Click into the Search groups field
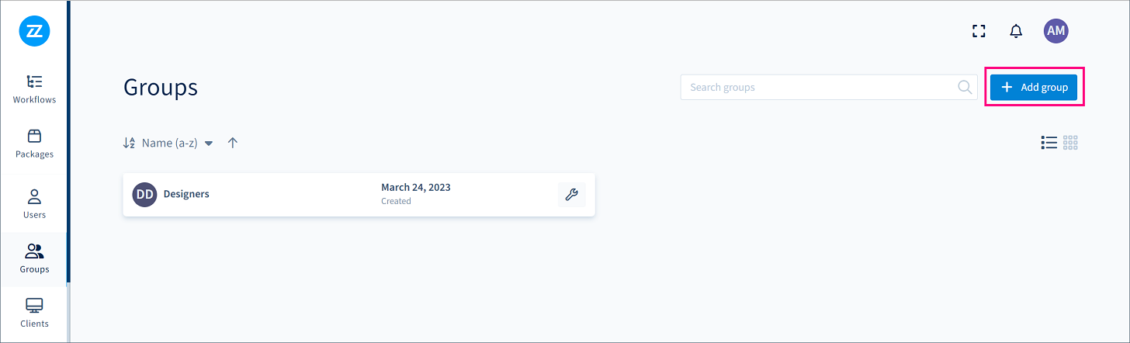Screen dimensions: 1130x343 click(x=829, y=88)
